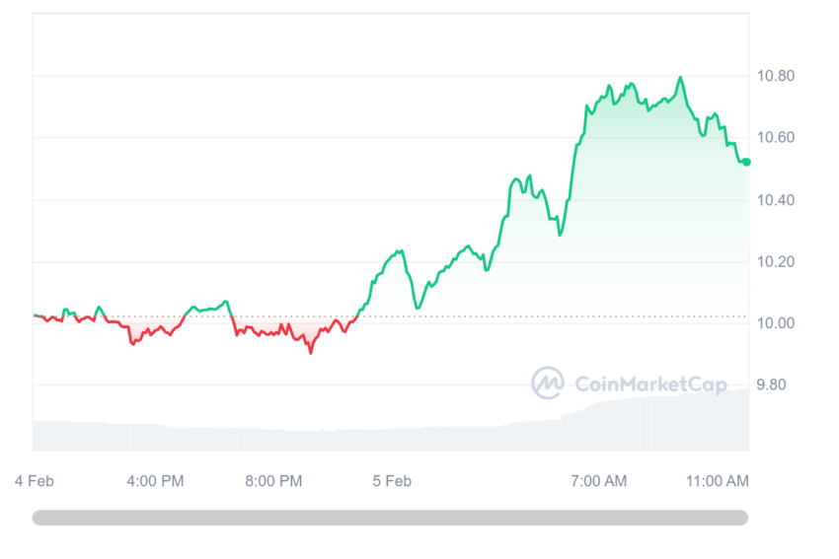Click the 9.80 price axis label

tap(771, 384)
